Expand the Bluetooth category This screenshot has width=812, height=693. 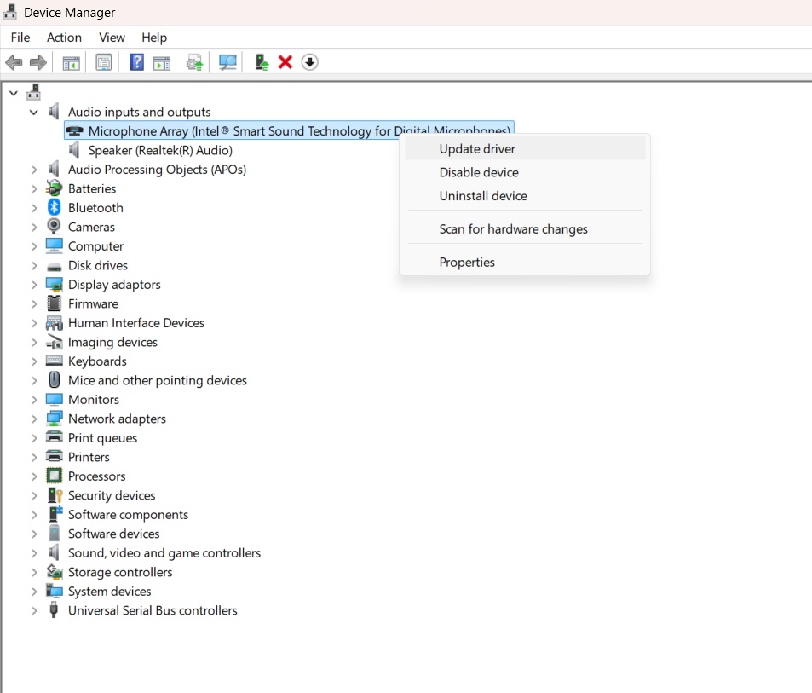point(33,207)
